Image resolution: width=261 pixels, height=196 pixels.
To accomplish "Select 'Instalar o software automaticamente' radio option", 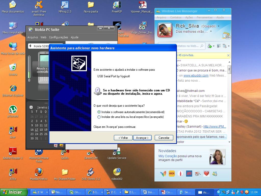I will tap(99, 112).
